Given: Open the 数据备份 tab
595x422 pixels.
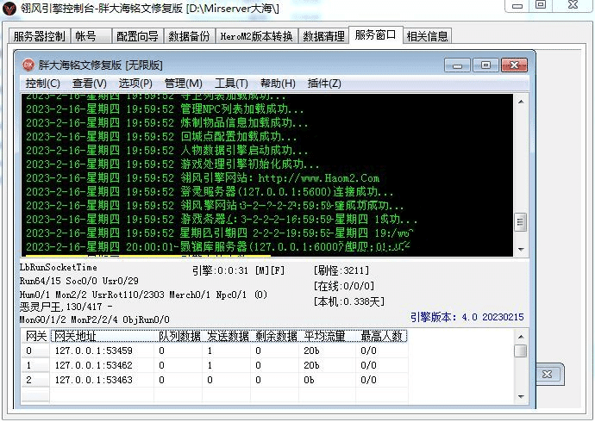Looking at the screenshot, I should pos(189,37).
